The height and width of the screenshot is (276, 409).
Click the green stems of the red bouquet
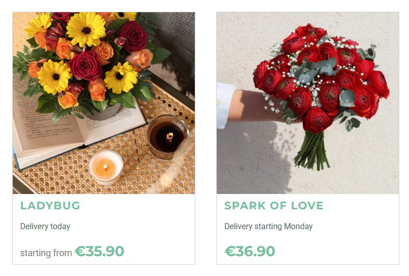312,151
